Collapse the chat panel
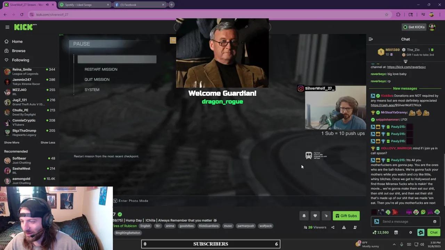This screenshot has width=445, height=250. pyautogui.click(x=371, y=39)
